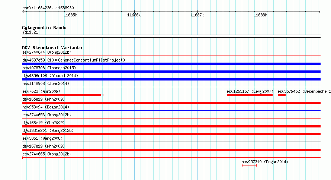Click the esv1263157 (Levy2007) label
331x180 pixels.
click(250, 91)
